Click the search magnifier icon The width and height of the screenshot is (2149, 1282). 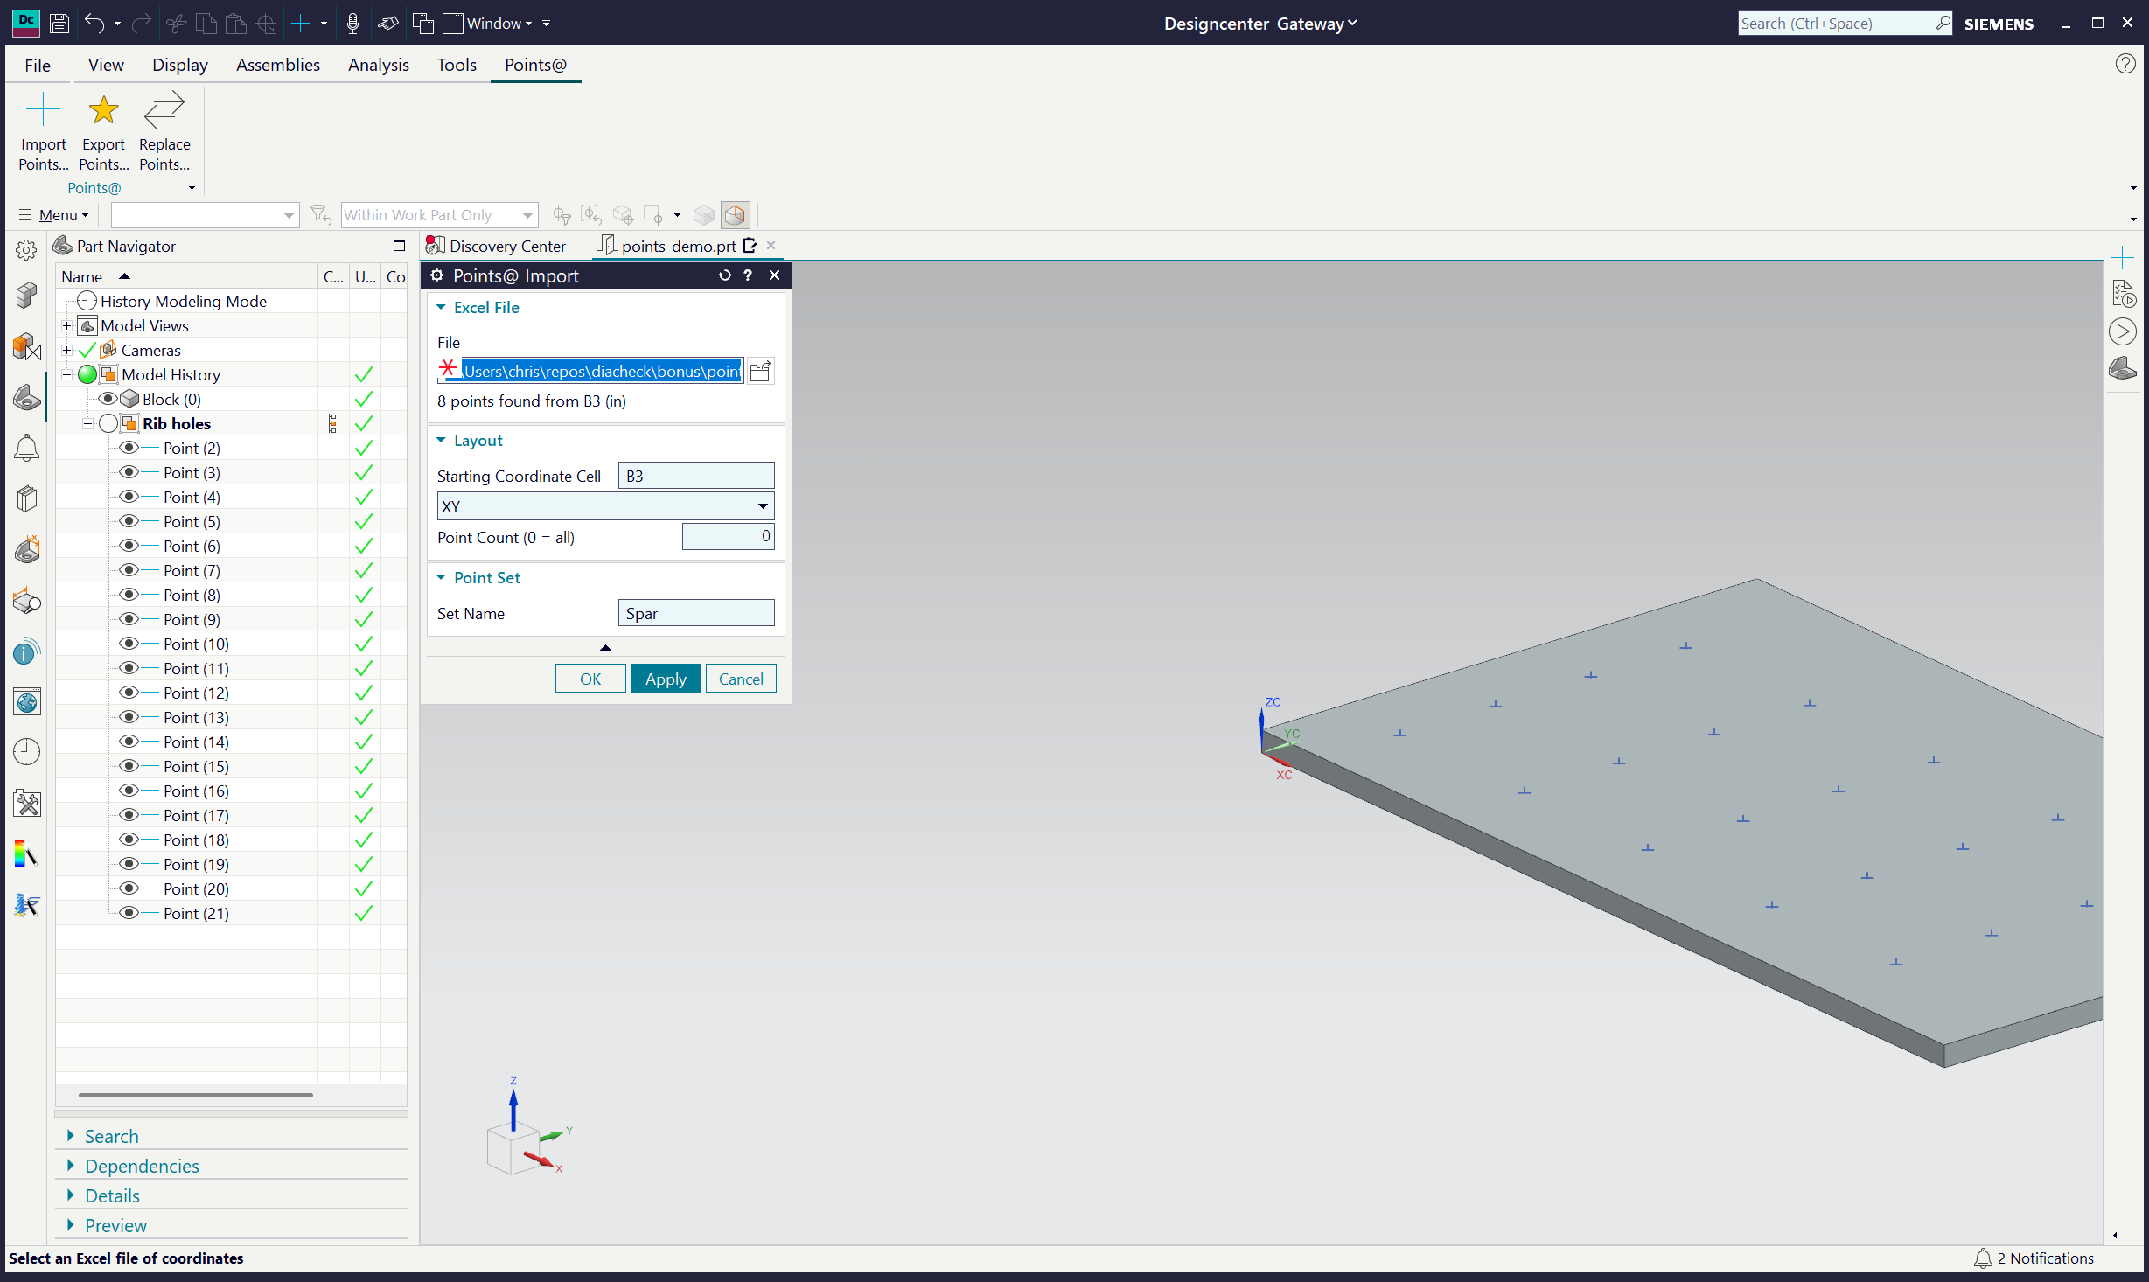click(x=1943, y=23)
